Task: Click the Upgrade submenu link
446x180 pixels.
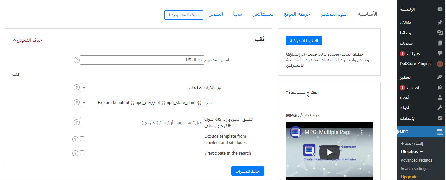Action: 409,177
